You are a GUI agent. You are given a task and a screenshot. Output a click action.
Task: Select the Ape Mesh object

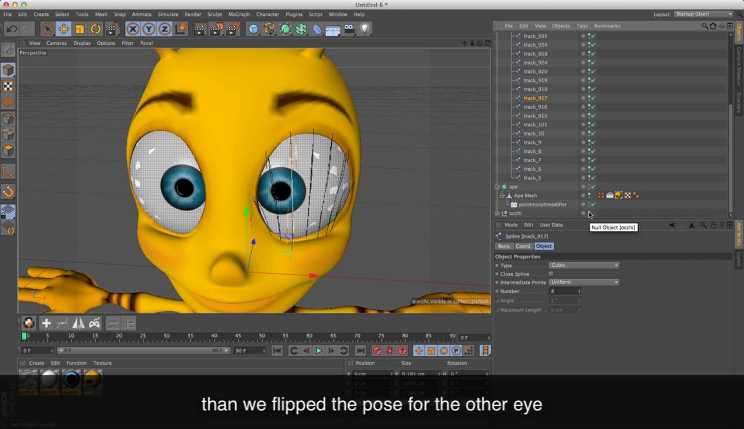pos(525,196)
